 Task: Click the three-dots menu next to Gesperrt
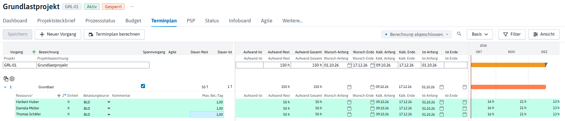click(132, 7)
